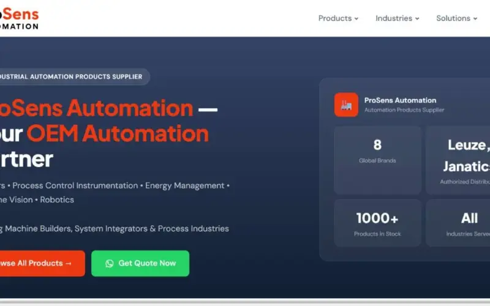Click the 1000+ Products in Stock tile
490x306 pixels.
[x=377, y=223]
